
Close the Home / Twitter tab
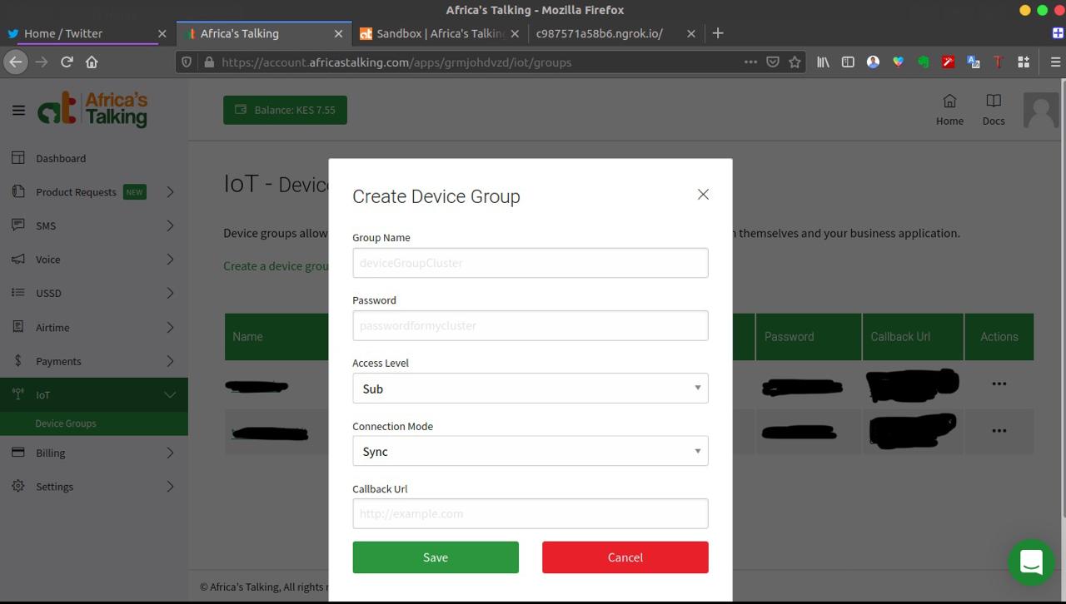(x=162, y=34)
